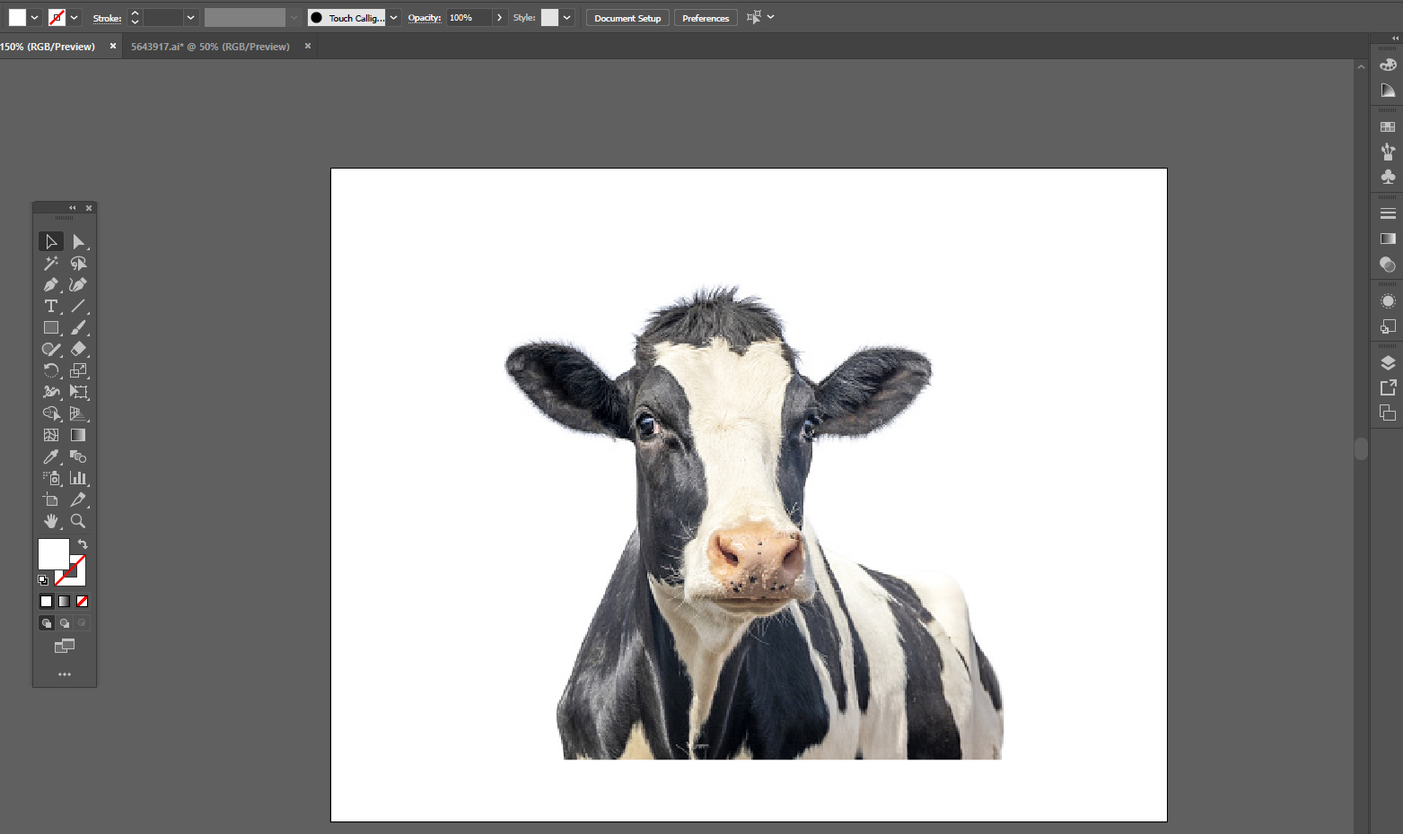Set paint mode to Color
This screenshot has width=1403, height=834.
click(47, 602)
